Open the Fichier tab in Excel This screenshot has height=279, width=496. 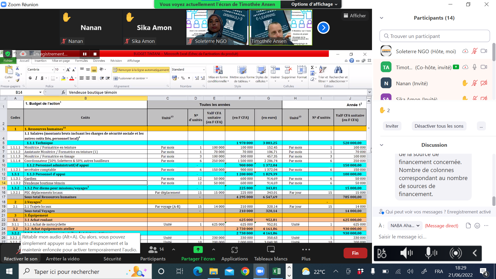8,60
